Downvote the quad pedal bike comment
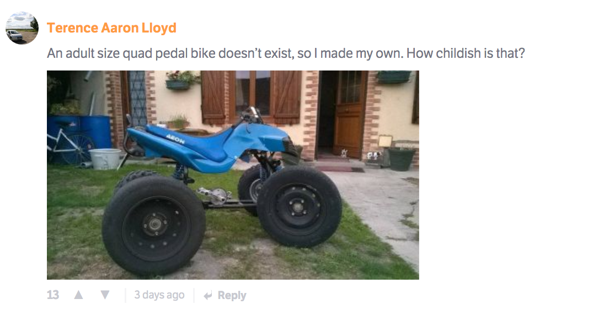The width and height of the screenshot is (593, 315). (x=105, y=295)
